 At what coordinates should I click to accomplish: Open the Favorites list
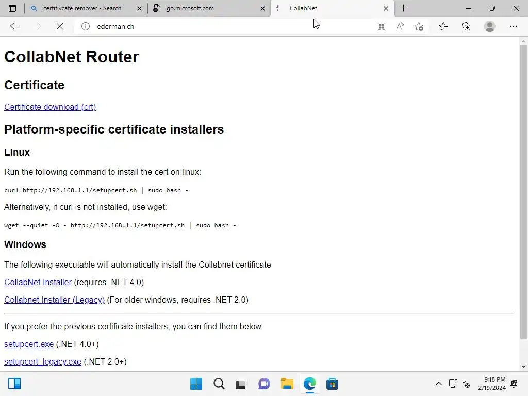click(x=443, y=26)
